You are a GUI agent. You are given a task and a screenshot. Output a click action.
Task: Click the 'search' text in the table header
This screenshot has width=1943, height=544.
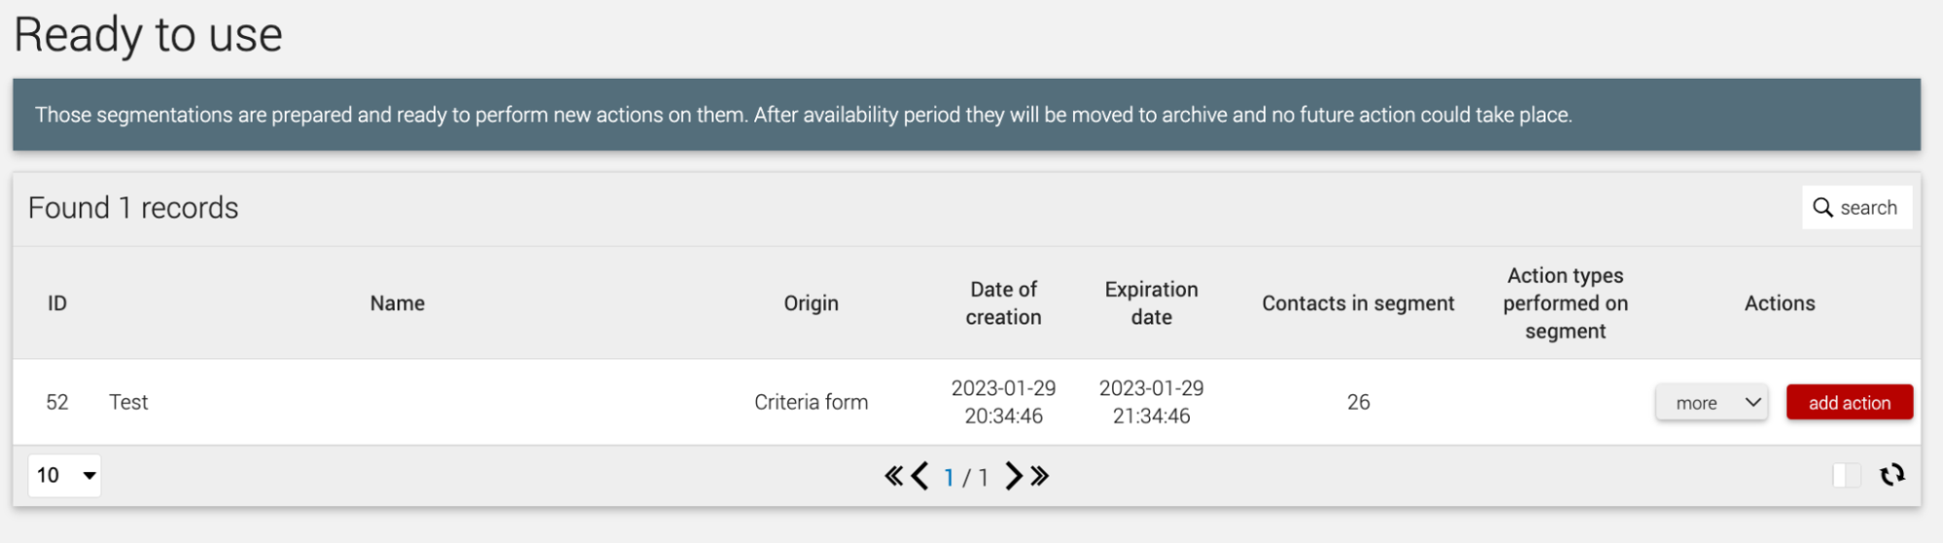tap(1868, 208)
